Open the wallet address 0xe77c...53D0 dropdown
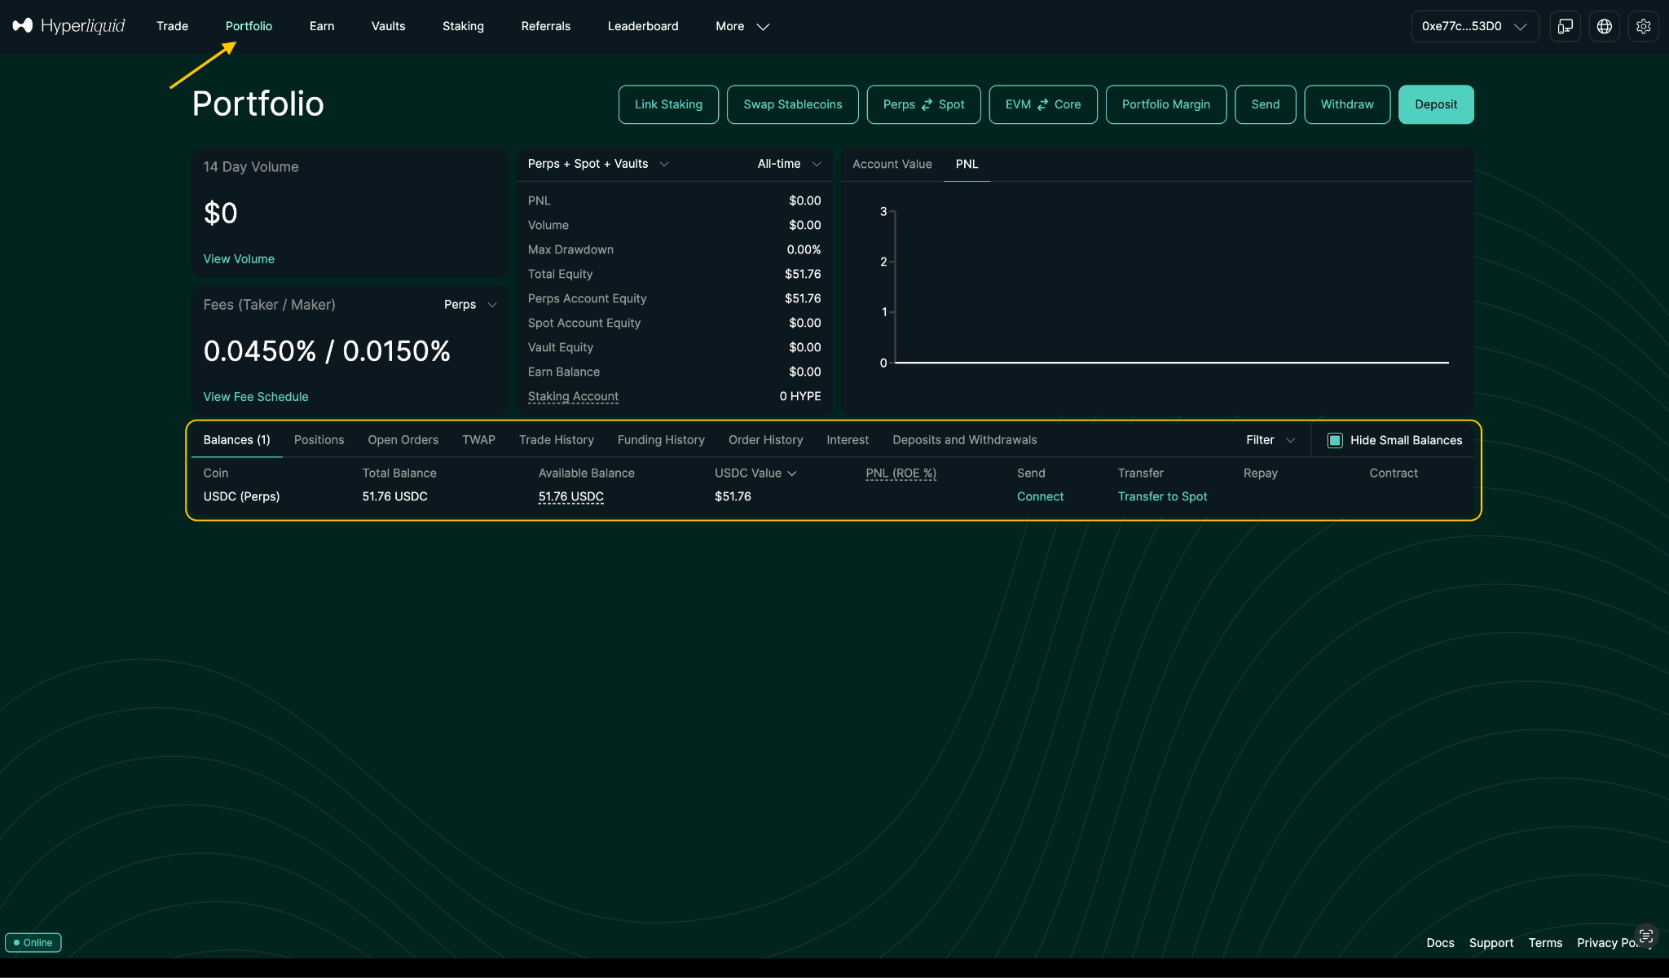Image resolution: width=1669 pixels, height=978 pixels. 1475,26
